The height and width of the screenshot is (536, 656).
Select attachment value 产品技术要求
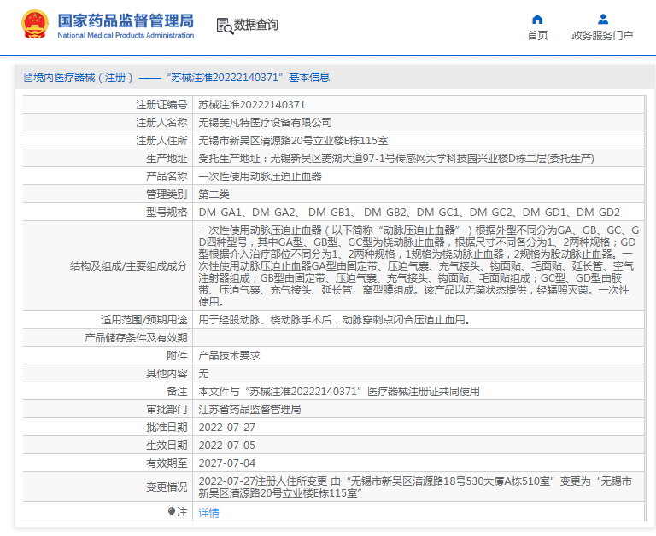pos(229,356)
